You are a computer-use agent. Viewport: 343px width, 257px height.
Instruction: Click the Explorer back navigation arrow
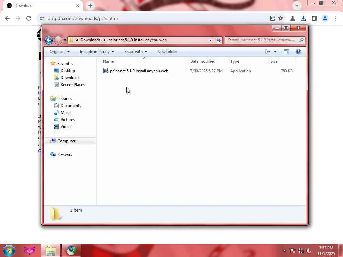pos(49,40)
